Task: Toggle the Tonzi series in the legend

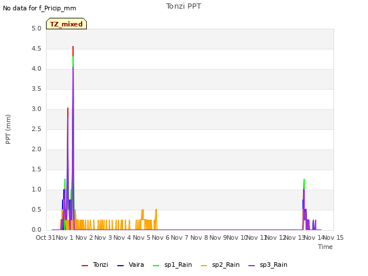Action: point(95,264)
